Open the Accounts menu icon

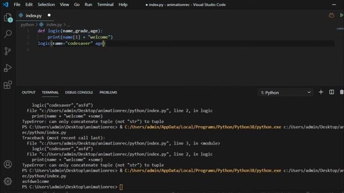[8, 164]
